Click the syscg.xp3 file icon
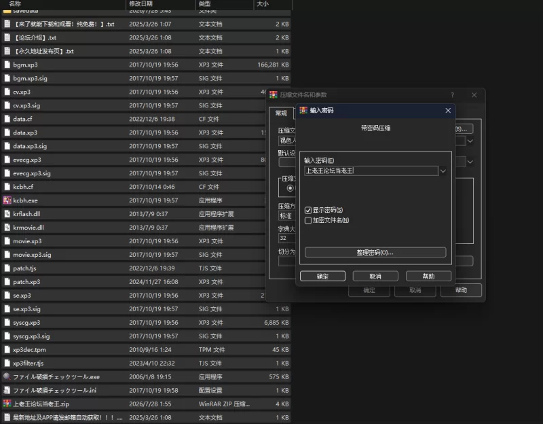Viewport: 543px width, 424px height. point(7,322)
